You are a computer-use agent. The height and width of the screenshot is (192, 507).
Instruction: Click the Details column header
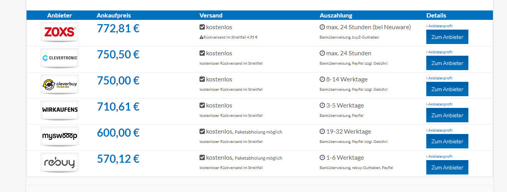(x=436, y=16)
